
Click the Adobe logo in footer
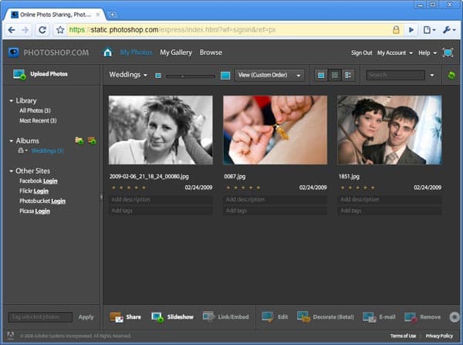point(10,336)
